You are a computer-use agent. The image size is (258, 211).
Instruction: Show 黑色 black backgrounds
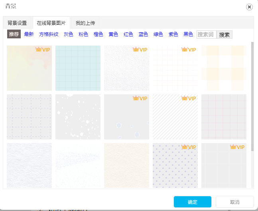[x=188, y=35]
